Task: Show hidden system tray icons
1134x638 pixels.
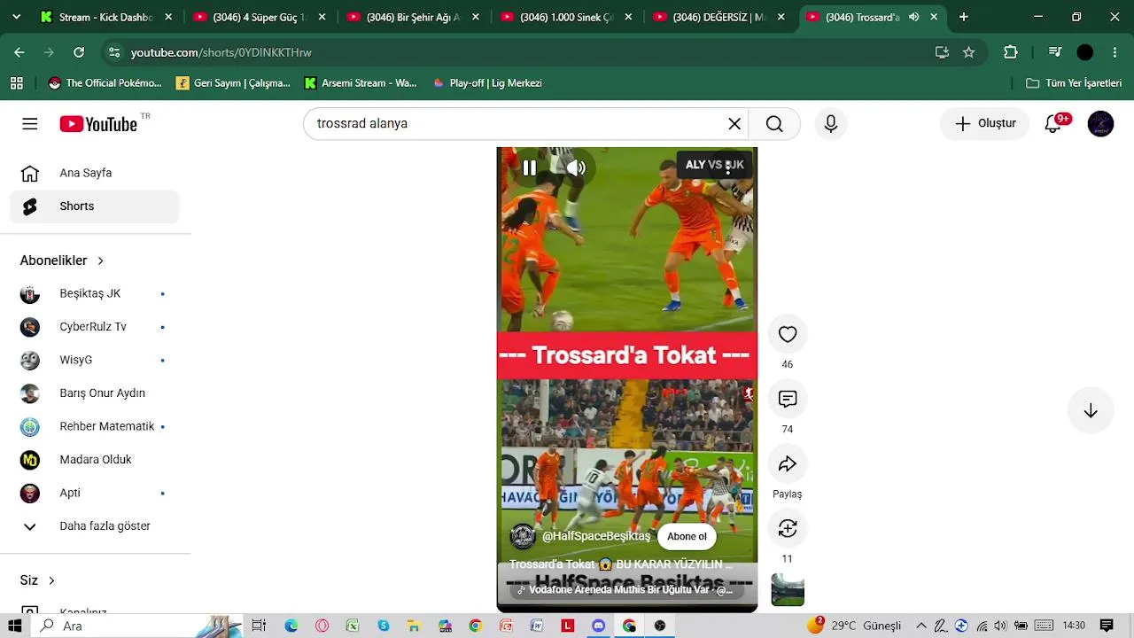Action: point(921,626)
